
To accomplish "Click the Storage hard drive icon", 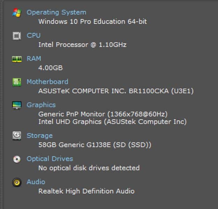I will [16, 136].
